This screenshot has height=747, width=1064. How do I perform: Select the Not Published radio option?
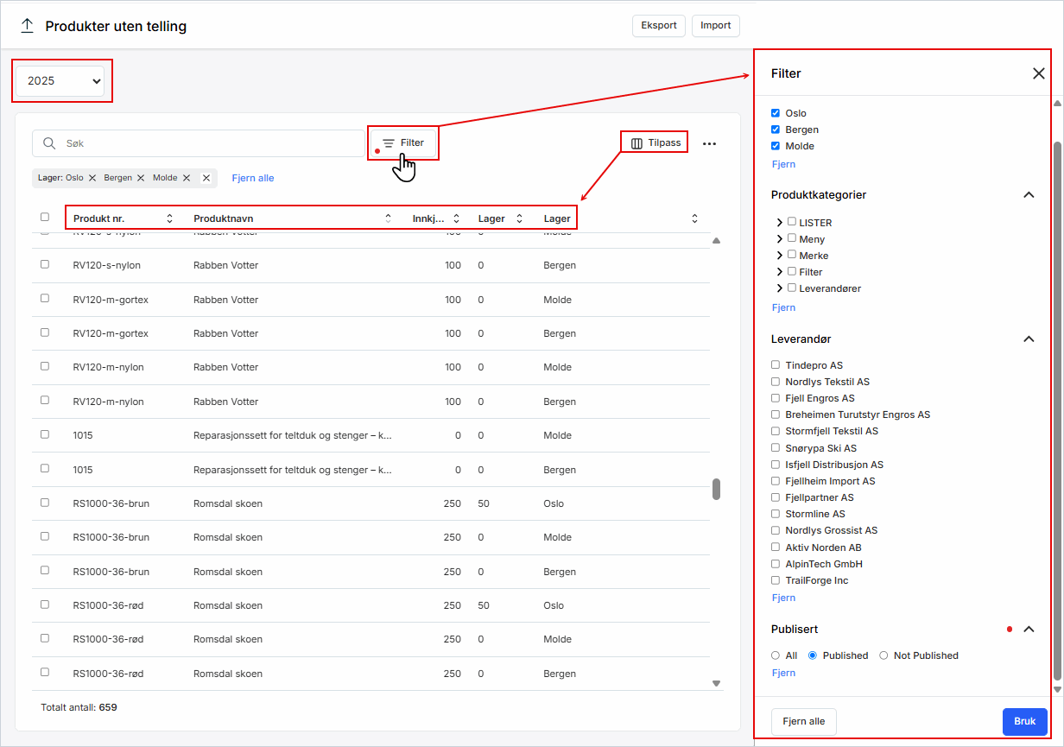point(883,655)
